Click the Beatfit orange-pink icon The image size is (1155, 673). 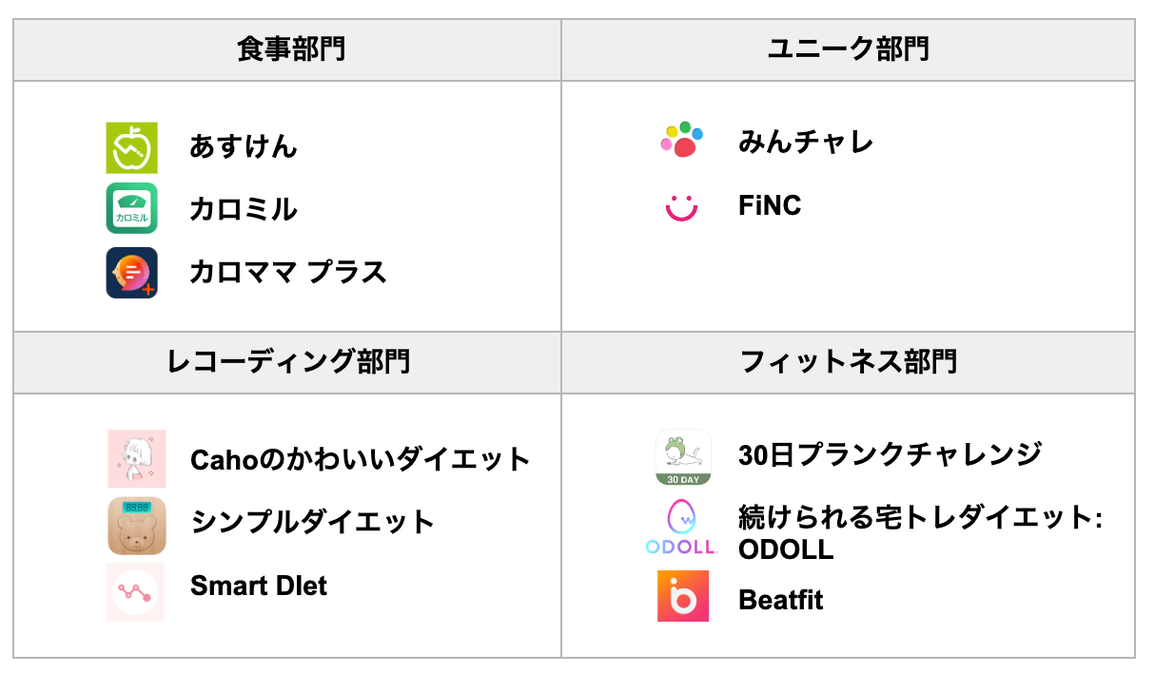click(x=683, y=596)
